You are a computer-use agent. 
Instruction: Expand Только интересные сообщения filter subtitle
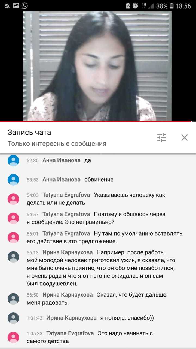(x=57, y=143)
